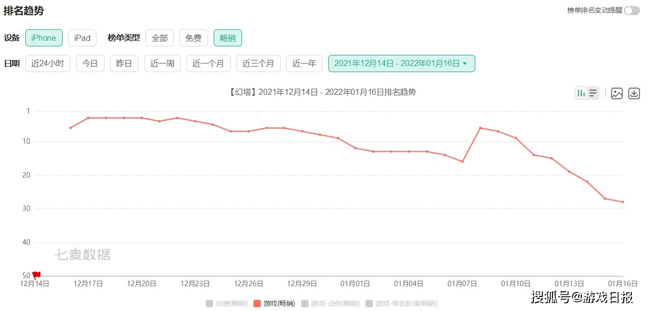Hide the 游戏(畅销) legend series

(x=274, y=303)
